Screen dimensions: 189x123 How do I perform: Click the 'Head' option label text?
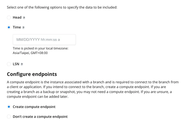coord(17,18)
